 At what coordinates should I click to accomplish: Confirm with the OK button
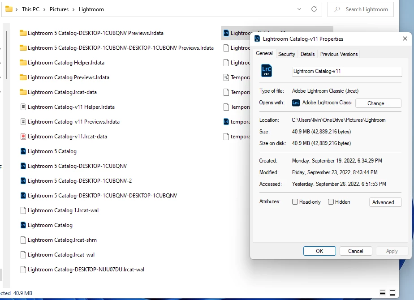click(319, 251)
